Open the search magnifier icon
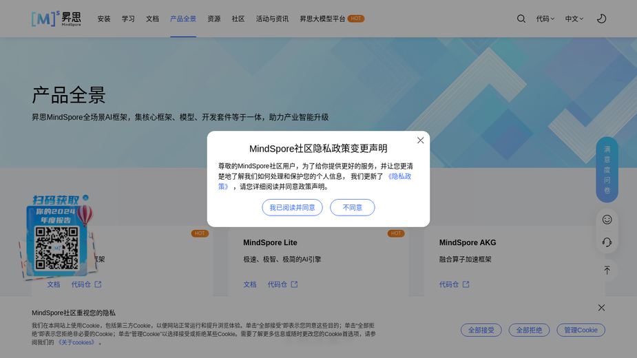This screenshot has height=358, width=637. 521,19
